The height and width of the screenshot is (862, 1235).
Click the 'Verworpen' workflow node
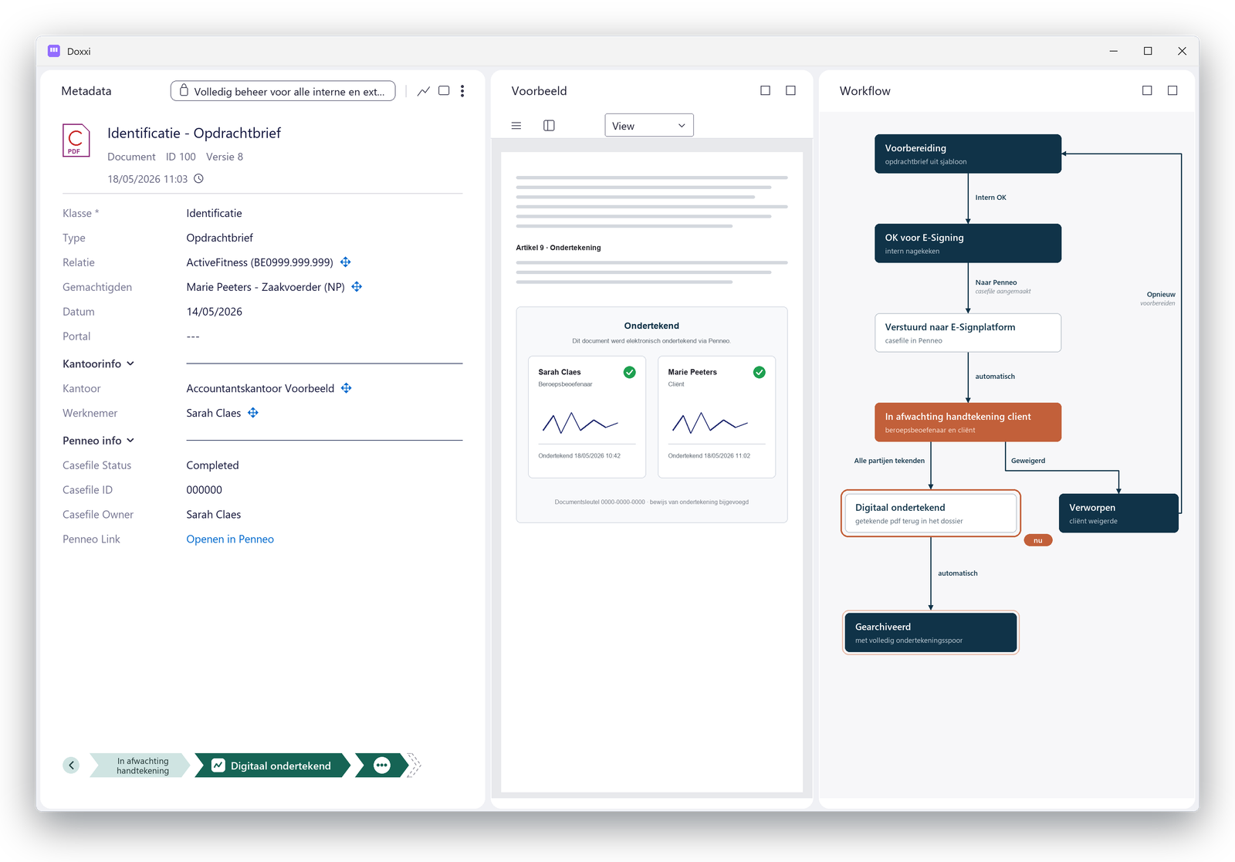(x=1118, y=513)
